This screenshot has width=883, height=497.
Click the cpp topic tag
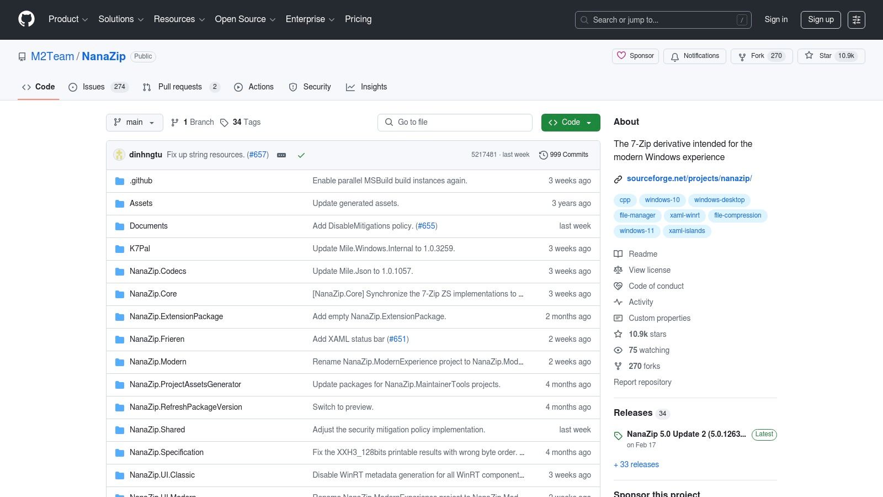pos(625,200)
